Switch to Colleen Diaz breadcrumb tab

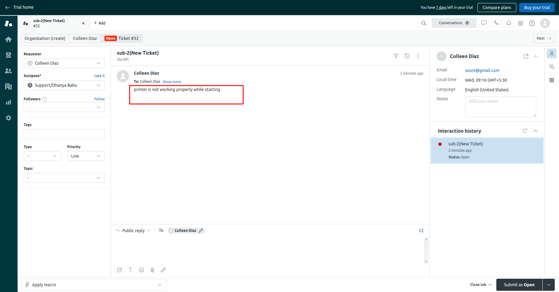pyautogui.click(x=85, y=38)
